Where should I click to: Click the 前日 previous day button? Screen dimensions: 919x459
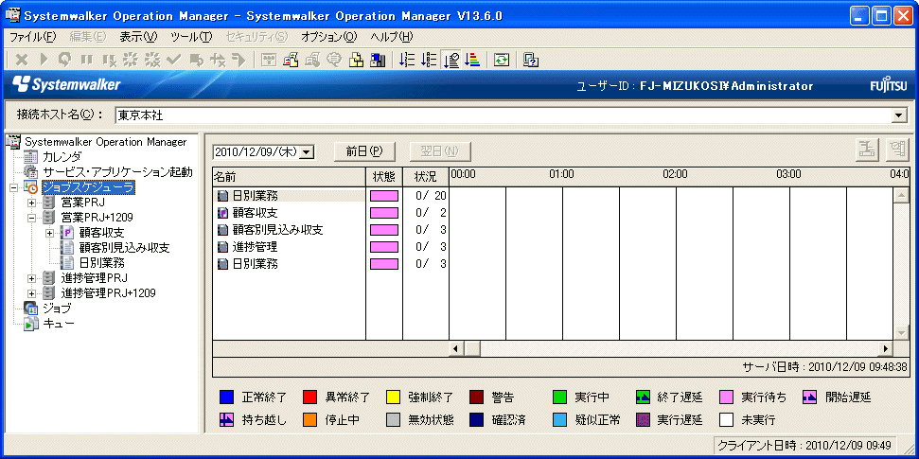click(364, 151)
